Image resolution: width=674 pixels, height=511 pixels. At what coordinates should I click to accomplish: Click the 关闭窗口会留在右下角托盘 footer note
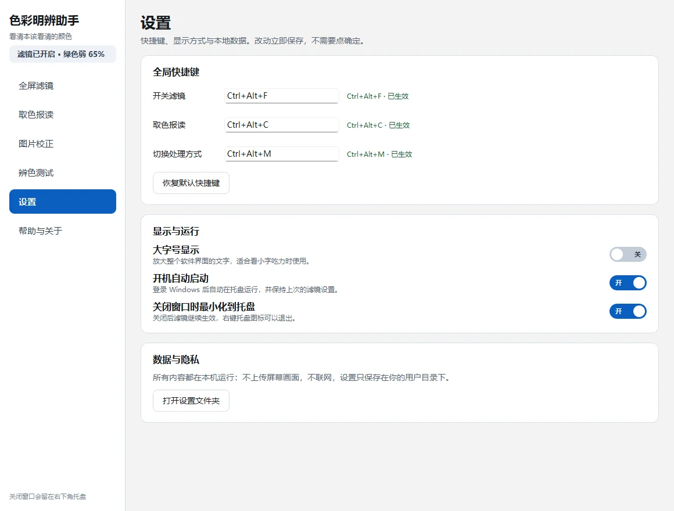coord(48,496)
